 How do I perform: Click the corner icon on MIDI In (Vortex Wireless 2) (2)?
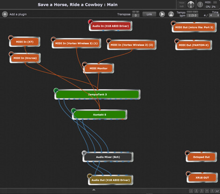coord(109,41)
